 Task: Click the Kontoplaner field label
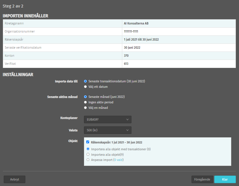[x=69, y=118]
